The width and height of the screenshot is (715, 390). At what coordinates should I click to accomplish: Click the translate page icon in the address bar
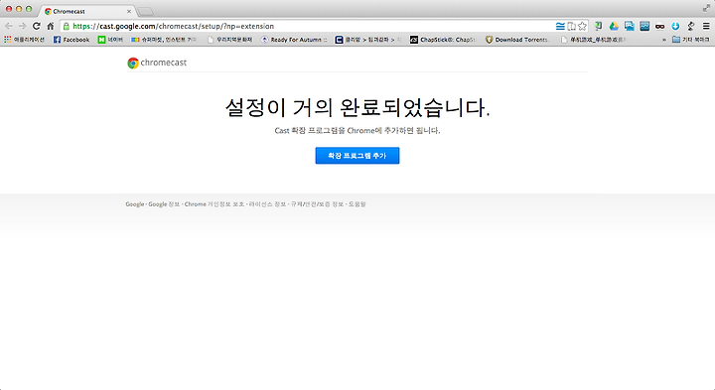click(x=571, y=26)
